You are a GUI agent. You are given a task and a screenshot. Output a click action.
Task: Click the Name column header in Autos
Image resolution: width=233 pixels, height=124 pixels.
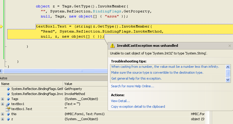click(x=31, y=84)
